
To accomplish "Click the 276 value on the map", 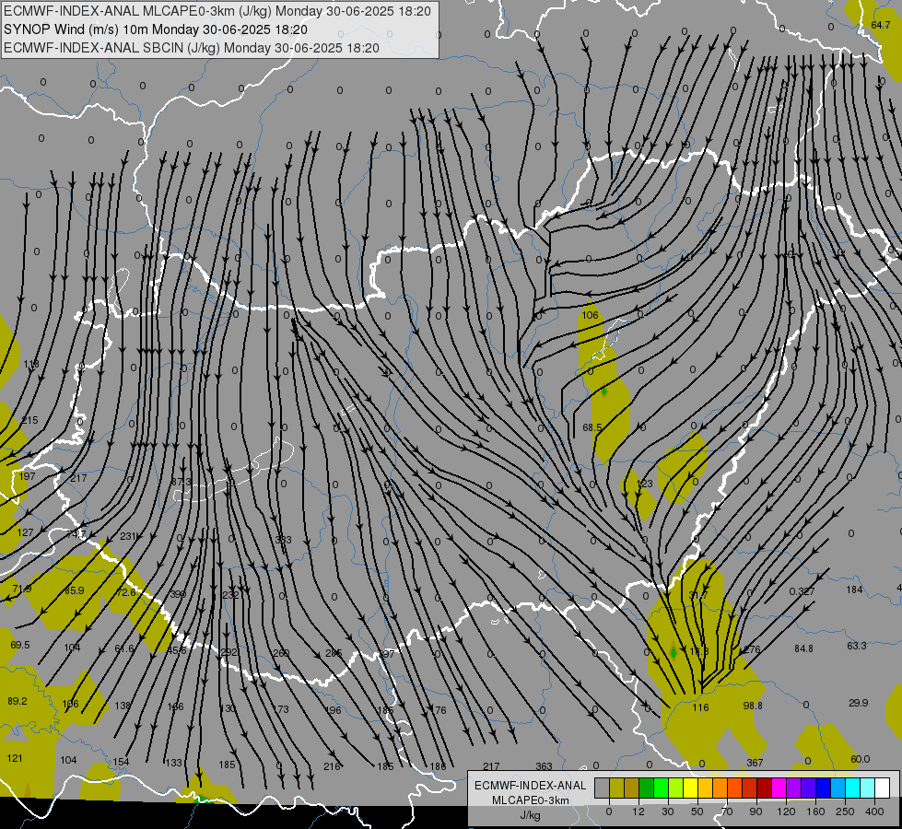I will [x=752, y=649].
